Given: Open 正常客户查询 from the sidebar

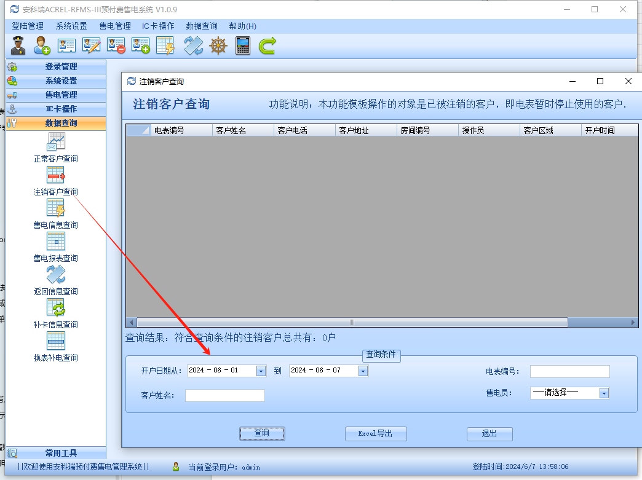Looking at the screenshot, I should [56, 147].
